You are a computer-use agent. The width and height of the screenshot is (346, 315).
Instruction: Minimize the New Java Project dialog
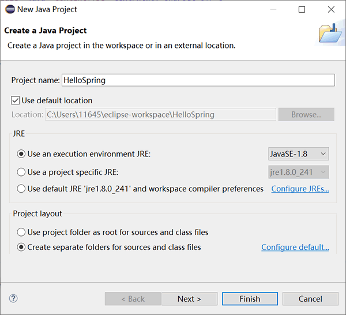click(273, 9)
